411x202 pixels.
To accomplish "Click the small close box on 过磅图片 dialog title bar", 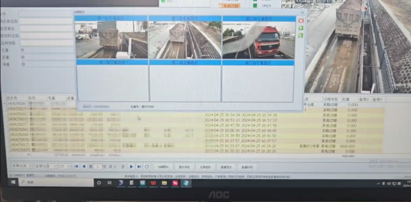I will [x=302, y=12].
